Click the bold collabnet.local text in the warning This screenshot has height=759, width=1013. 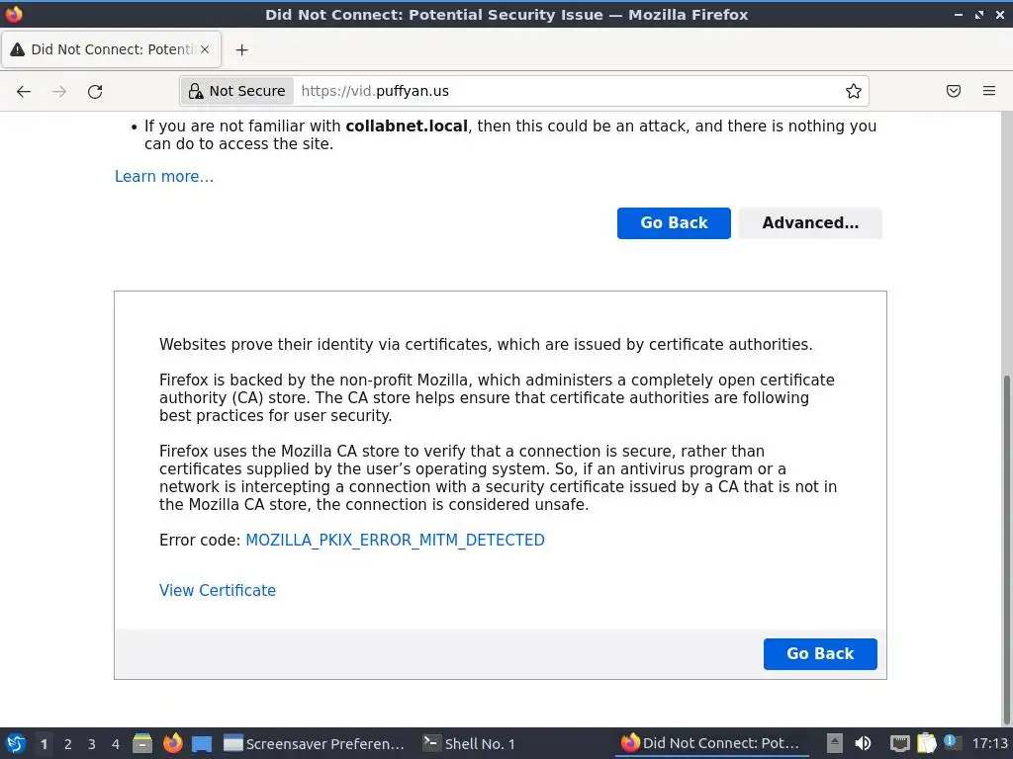[x=407, y=126]
